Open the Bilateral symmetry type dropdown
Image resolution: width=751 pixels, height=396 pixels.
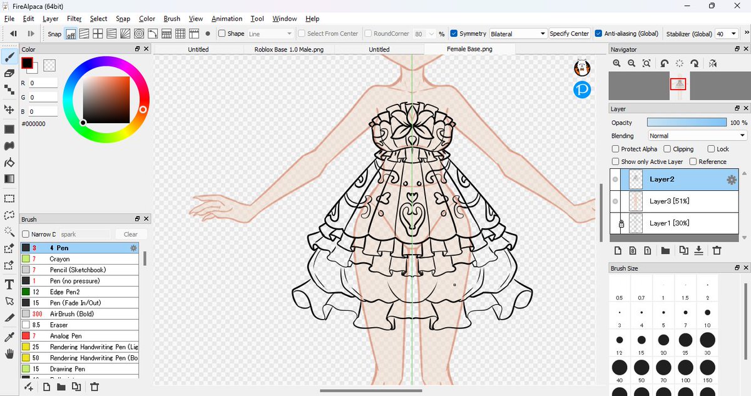point(518,34)
